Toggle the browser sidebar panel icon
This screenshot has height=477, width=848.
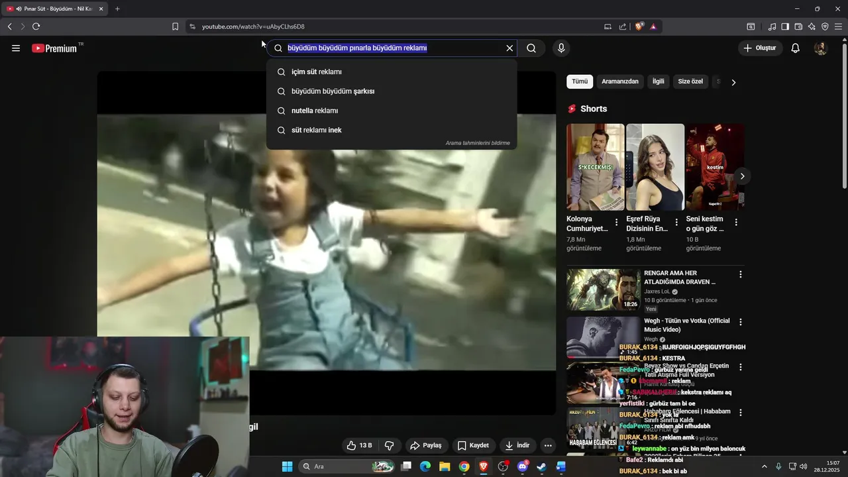(785, 26)
